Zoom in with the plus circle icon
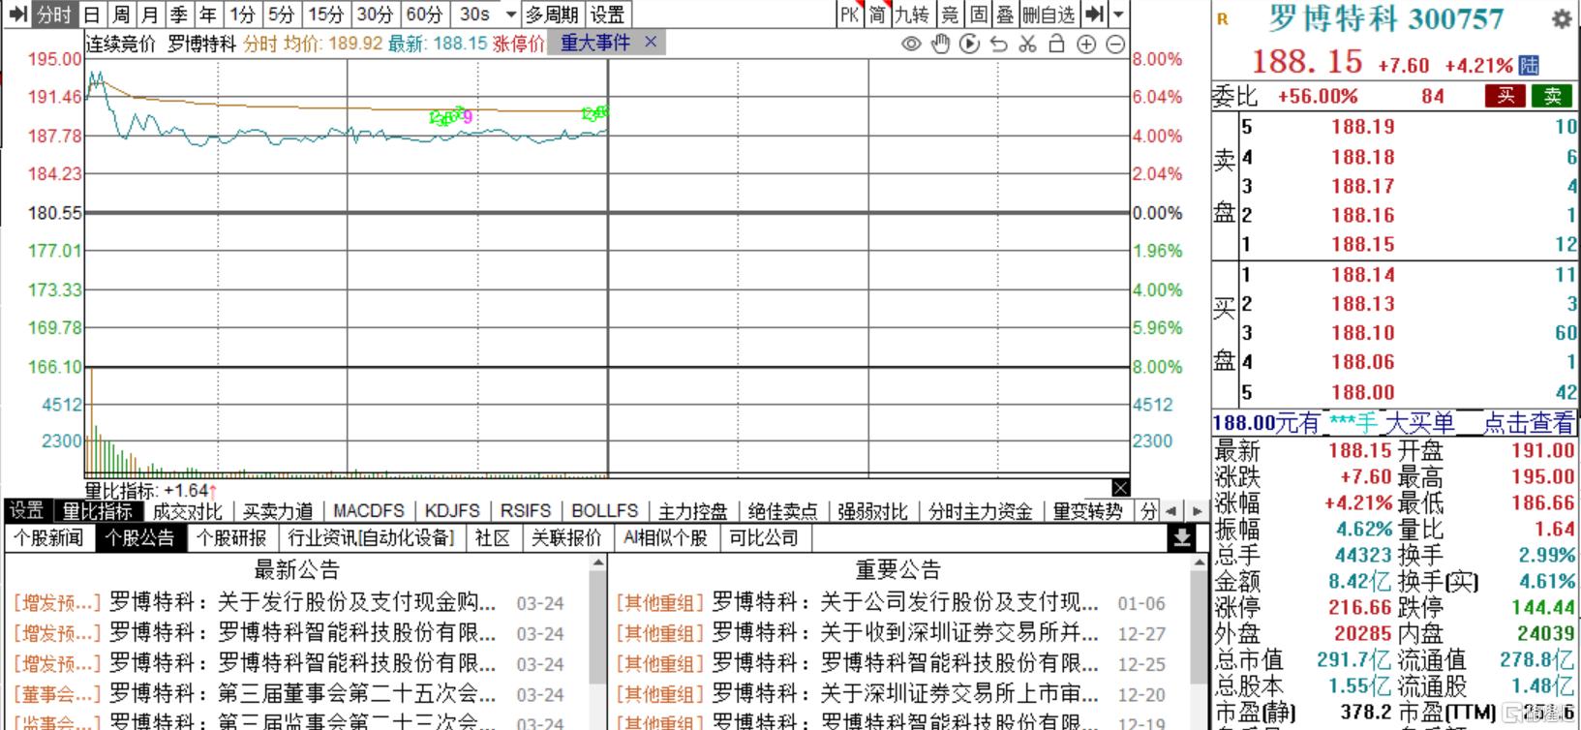 pos(1086,45)
